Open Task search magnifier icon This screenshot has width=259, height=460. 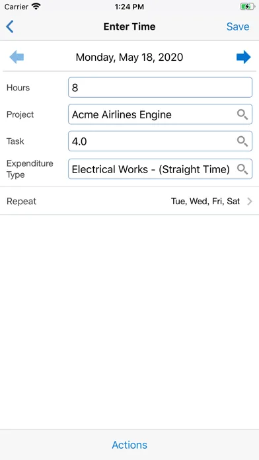pos(242,141)
